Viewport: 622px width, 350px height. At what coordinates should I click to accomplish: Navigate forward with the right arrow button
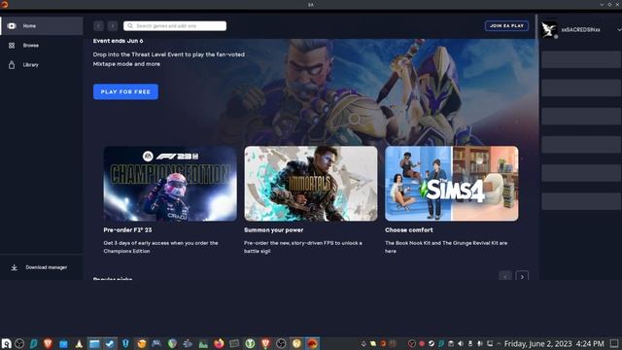(x=113, y=26)
